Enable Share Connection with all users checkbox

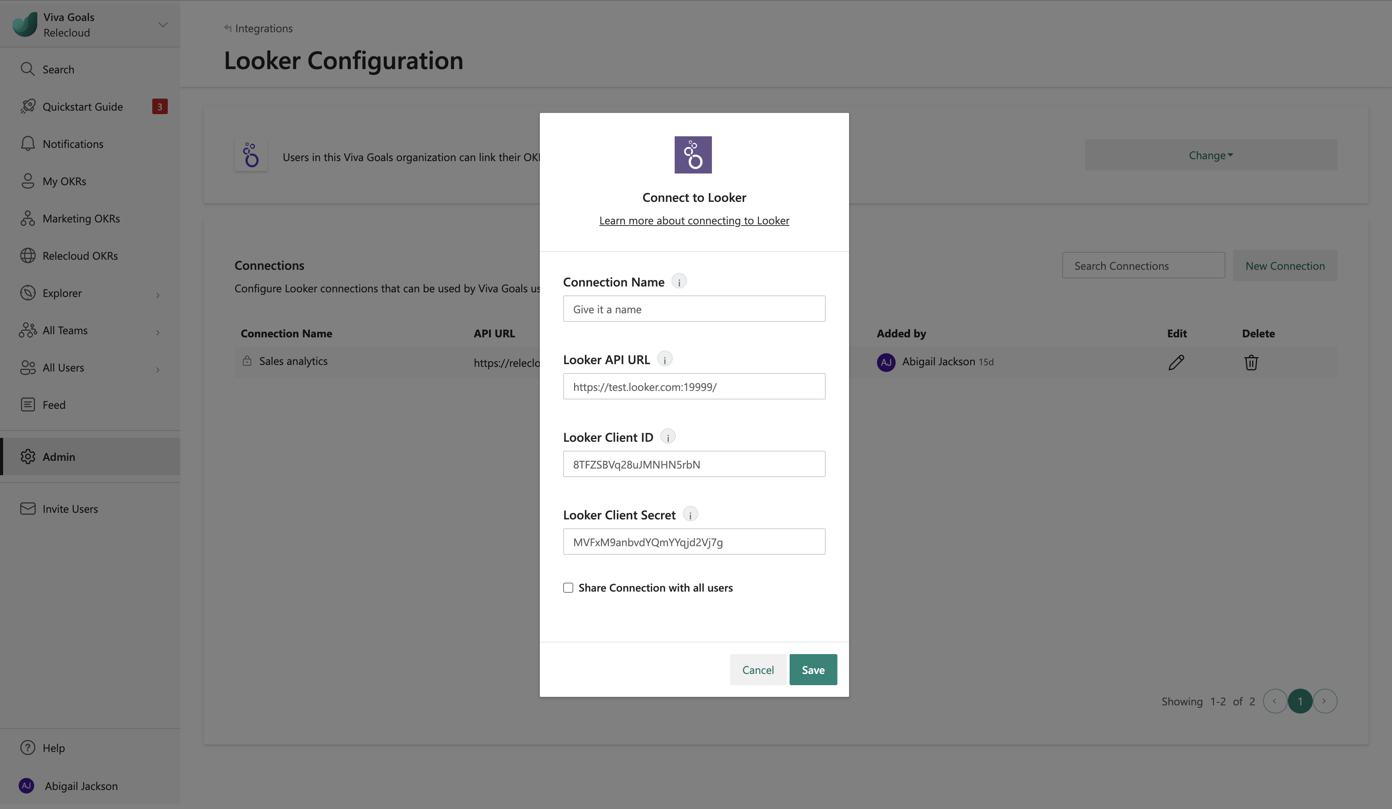click(x=568, y=588)
